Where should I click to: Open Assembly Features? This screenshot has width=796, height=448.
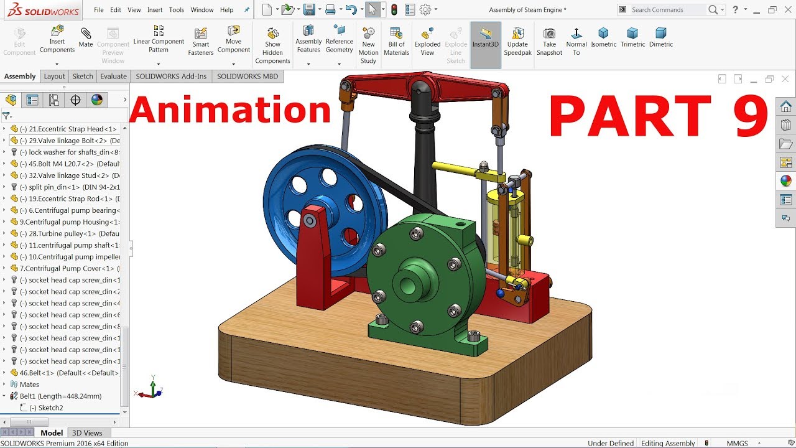[308, 39]
